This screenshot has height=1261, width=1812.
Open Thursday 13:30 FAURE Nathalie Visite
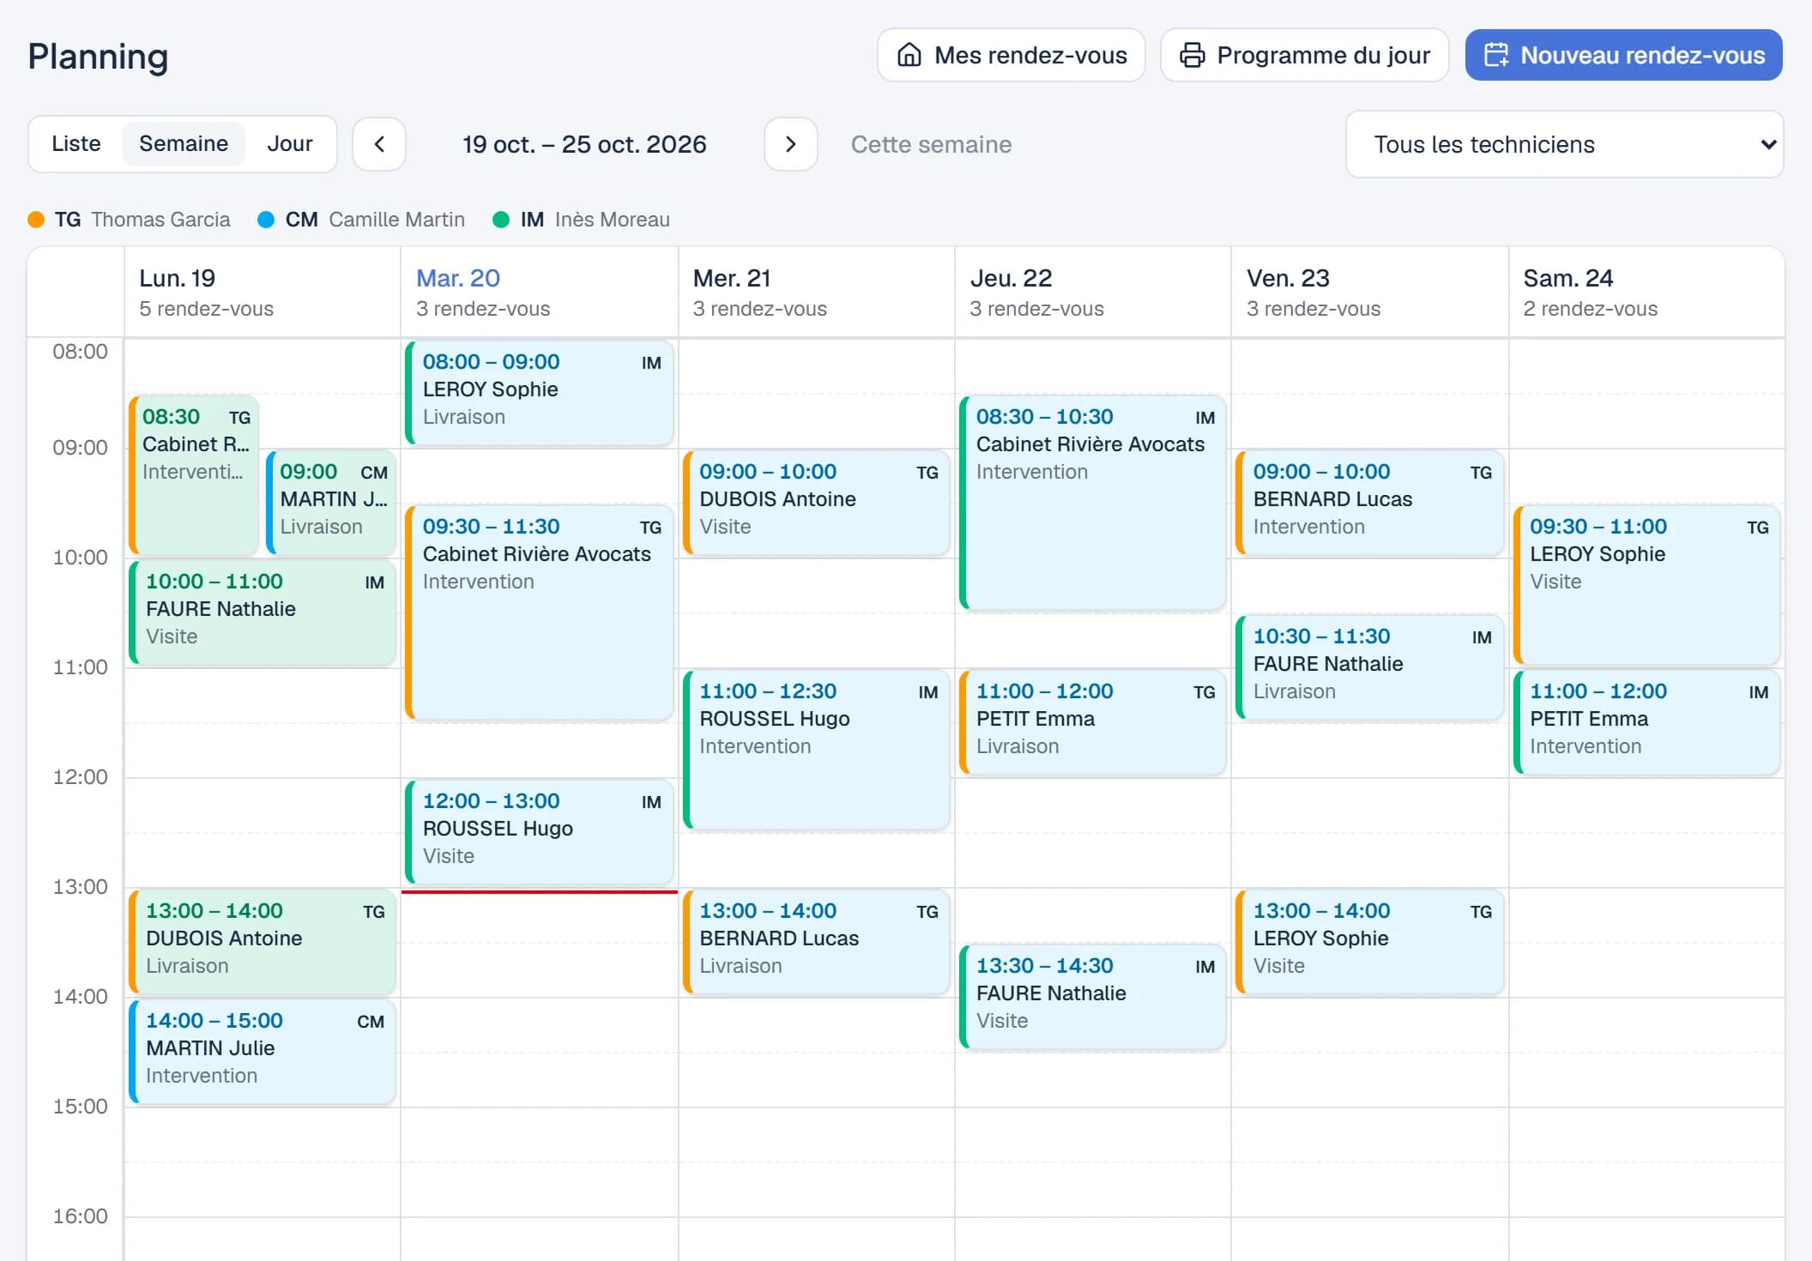click(x=1093, y=997)
